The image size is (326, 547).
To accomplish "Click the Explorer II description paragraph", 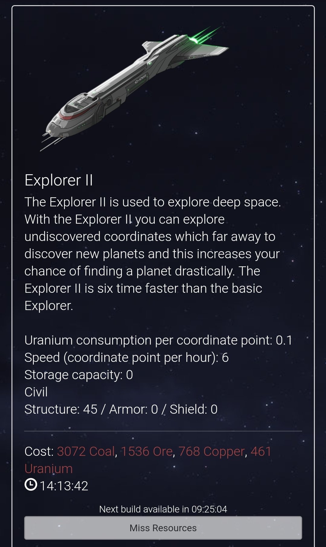I will click(x=153, y=254).
